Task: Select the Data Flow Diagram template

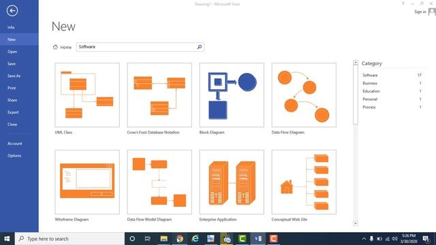Action: click(x=304, y=95)
